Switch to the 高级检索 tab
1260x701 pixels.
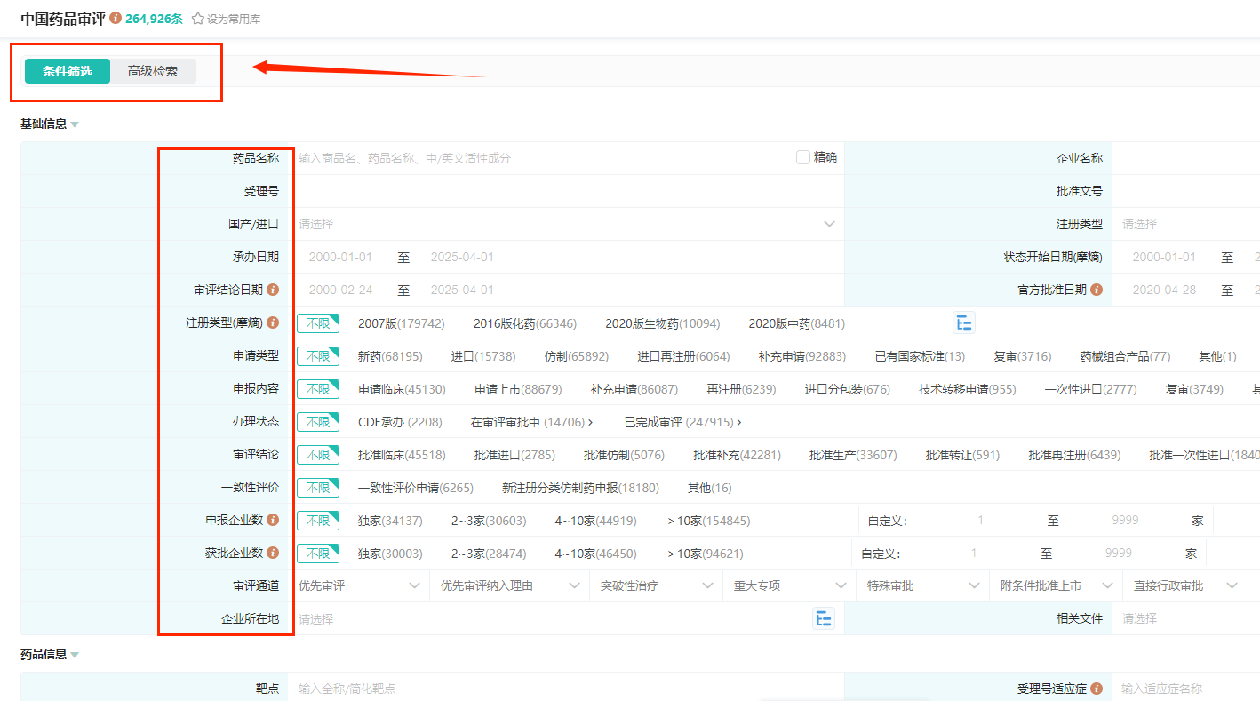click(153, 71)
